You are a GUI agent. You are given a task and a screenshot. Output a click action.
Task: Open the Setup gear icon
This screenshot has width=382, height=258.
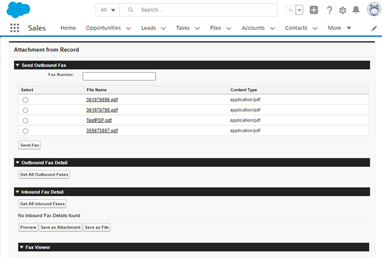coord(343,10)
